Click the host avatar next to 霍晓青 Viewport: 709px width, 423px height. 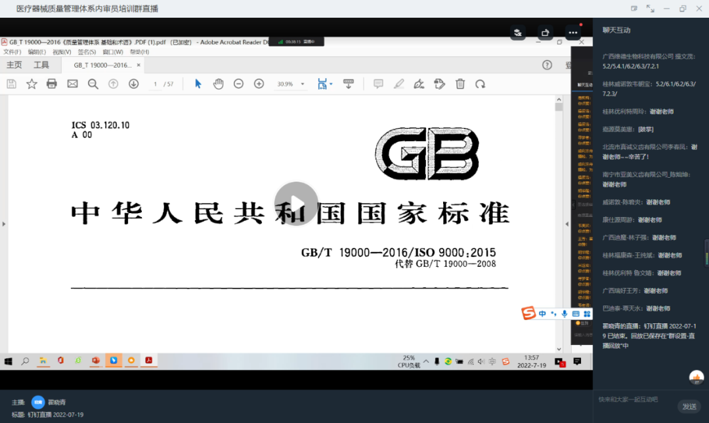(x=38, y=402)
